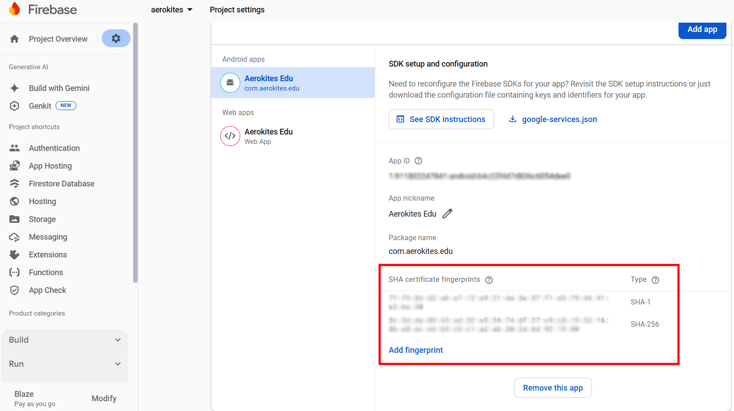Go to Firestore Database
This screenshot has height=411, width=734.
coord(62,183)
